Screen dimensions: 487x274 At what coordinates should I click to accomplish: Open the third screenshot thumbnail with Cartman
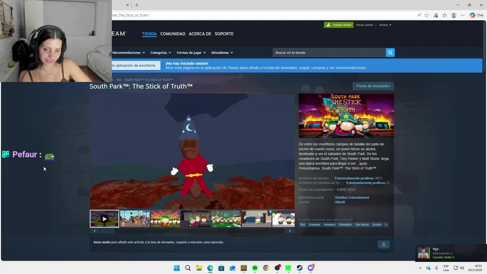(x=165, y=219)
